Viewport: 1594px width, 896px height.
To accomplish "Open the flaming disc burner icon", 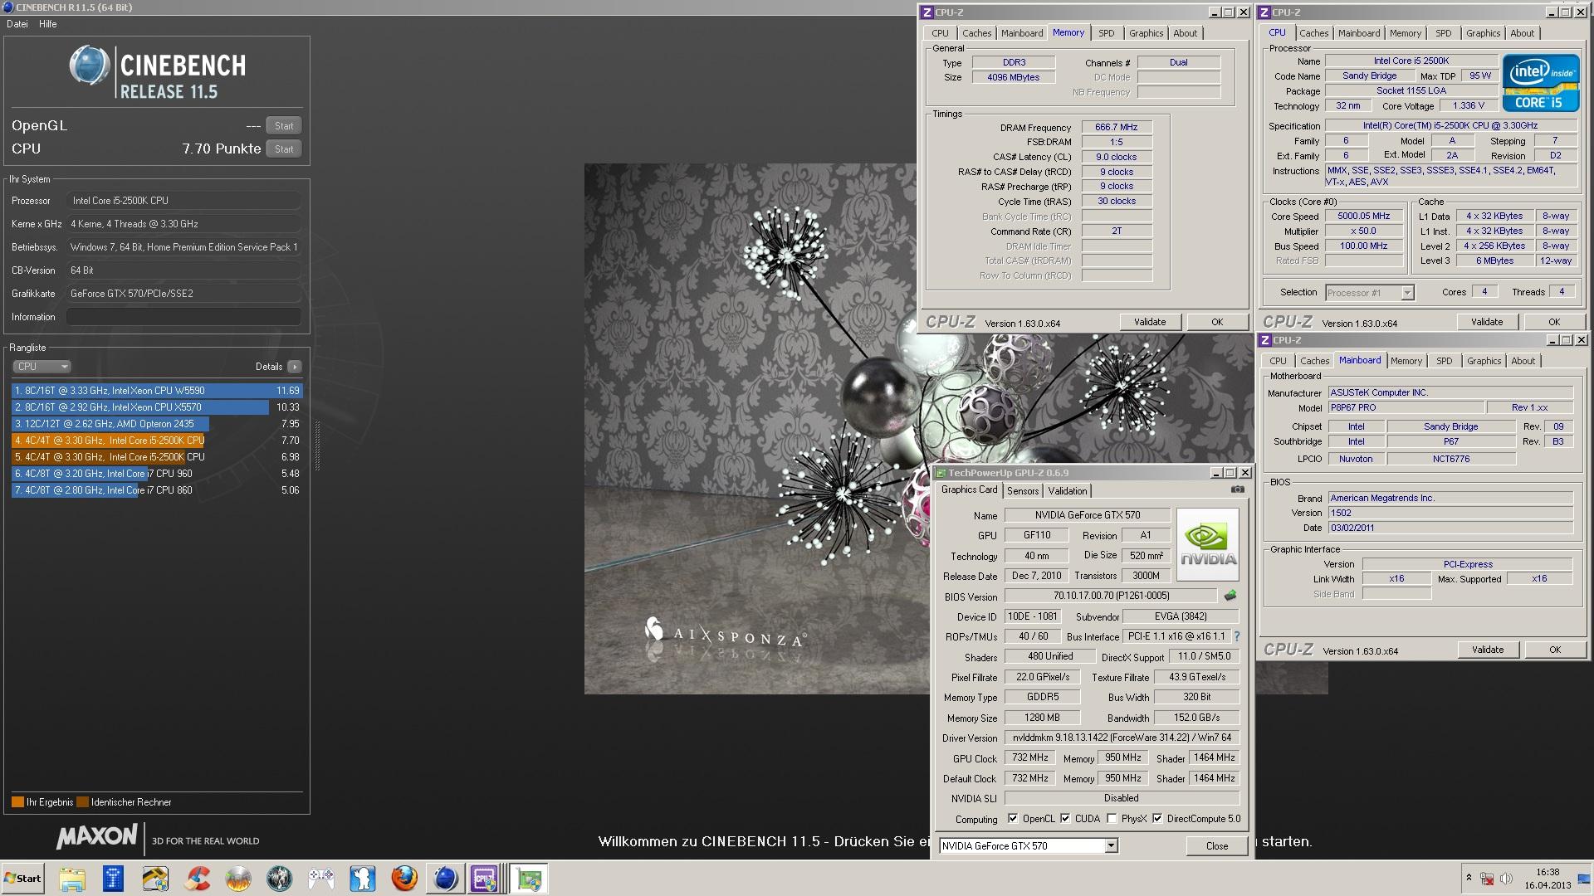I will point(238,879).
